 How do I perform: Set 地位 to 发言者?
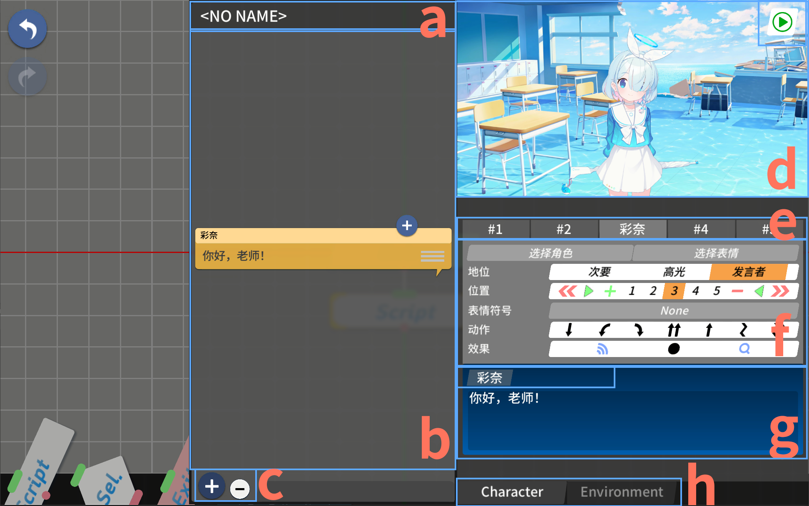749,272
